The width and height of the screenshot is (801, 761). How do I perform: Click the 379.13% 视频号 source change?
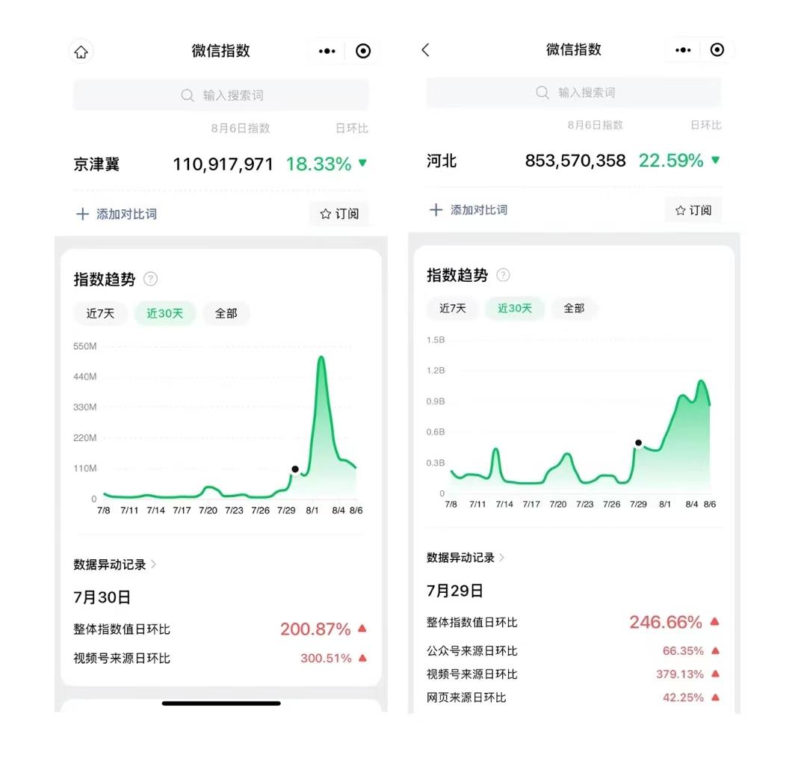point(680,674)
